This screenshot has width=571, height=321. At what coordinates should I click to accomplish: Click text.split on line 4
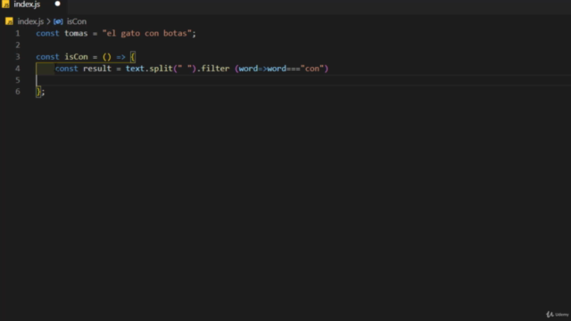point(149,69)
